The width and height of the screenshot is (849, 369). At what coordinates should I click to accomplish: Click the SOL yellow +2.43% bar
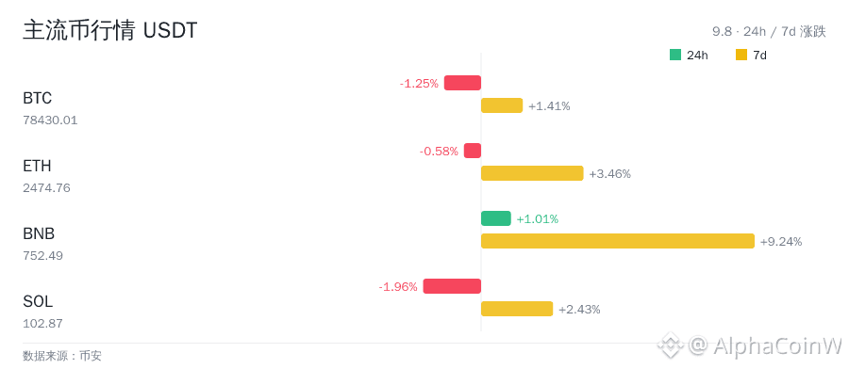(517, 309)
